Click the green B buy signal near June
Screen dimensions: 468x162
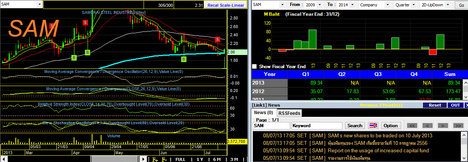tap(184, 59)
